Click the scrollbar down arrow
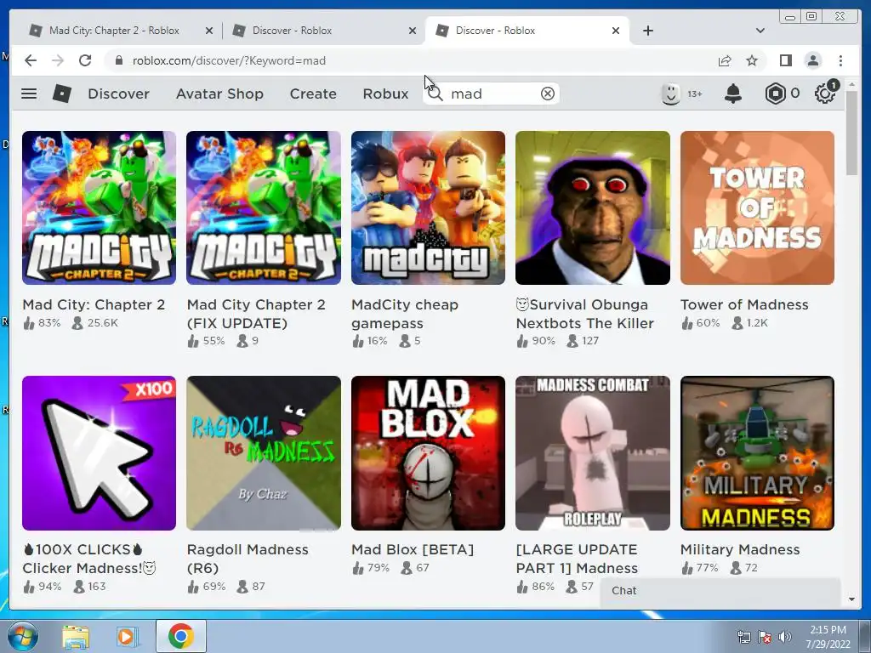Screen dimensions: 871x653 point(851,599)
